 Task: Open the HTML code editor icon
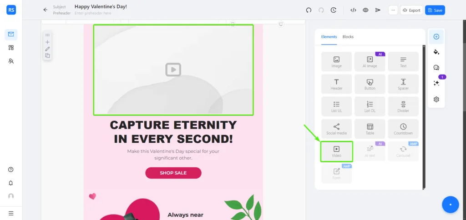click(353, 10)
